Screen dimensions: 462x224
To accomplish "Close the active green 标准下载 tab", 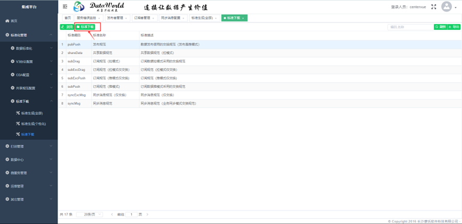I will pos(243,18).
